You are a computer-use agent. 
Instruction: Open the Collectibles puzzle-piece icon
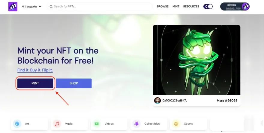point(136,124)
